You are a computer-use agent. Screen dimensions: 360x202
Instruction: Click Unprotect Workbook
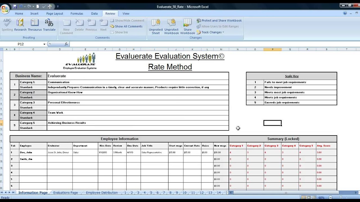[172, 27]
